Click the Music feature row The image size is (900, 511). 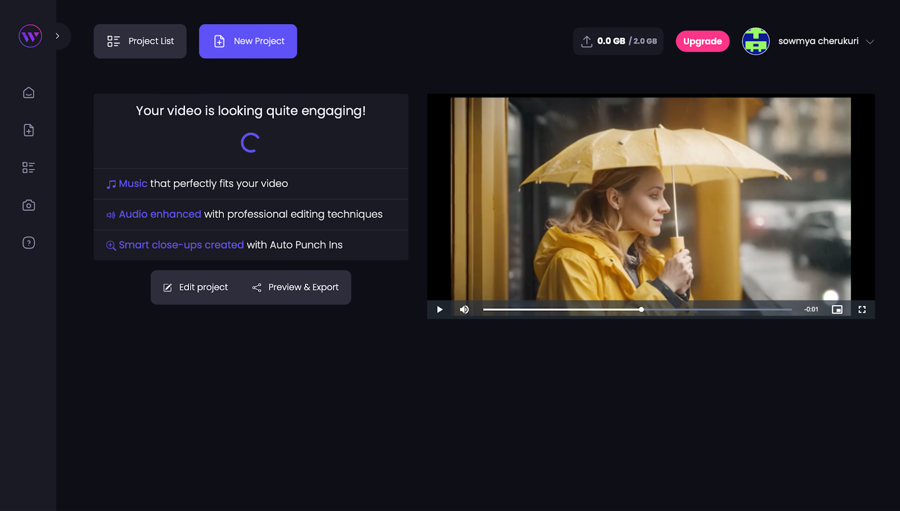pyautogui.click(x=251, y=183)
